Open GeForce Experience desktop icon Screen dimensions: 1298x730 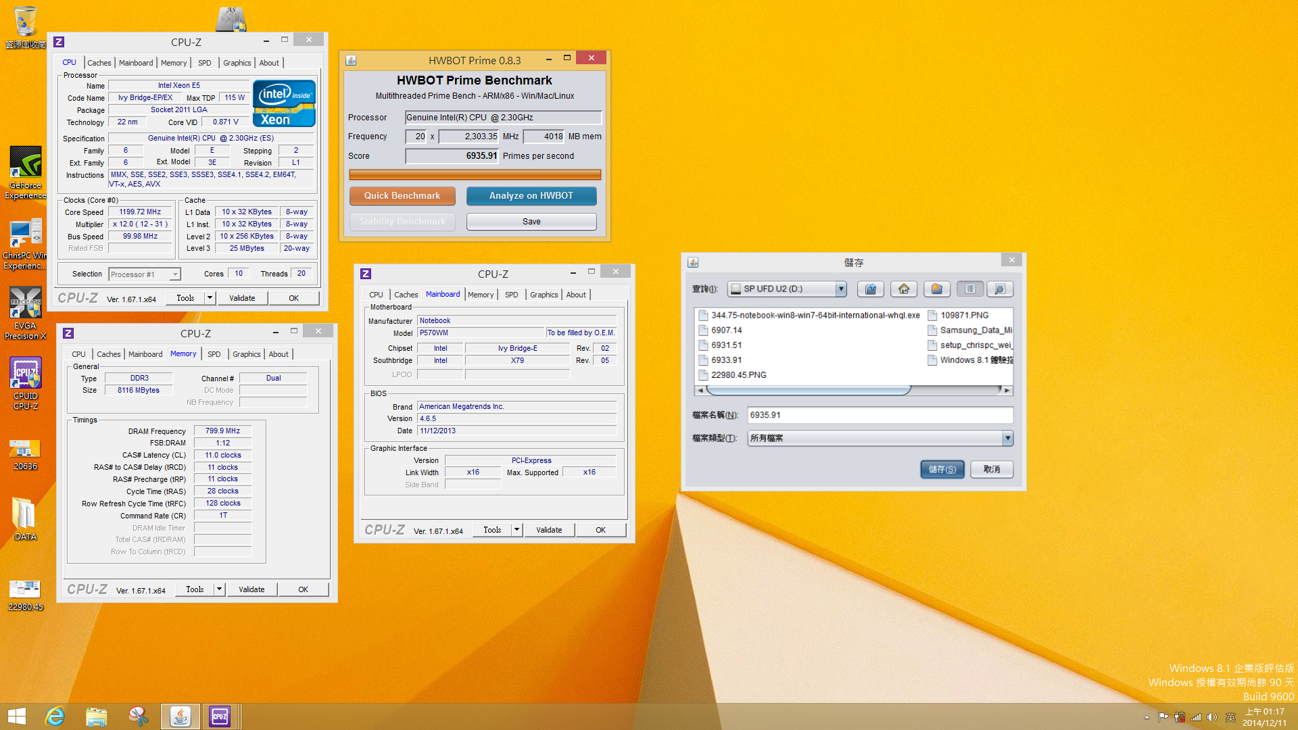tap(26, 173)
